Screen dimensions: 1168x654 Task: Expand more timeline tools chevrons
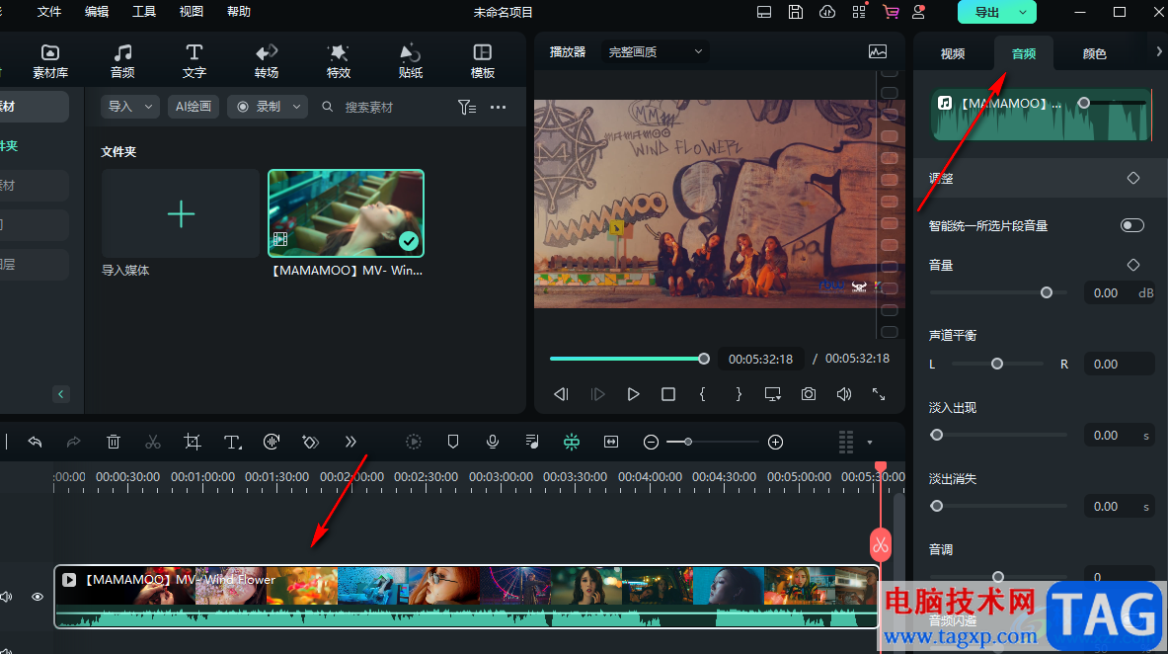pos(350,443)
